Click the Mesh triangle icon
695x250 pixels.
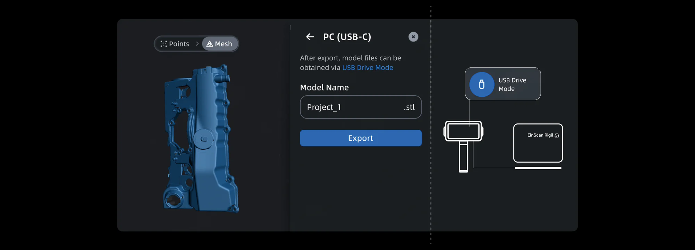[210, 44]
